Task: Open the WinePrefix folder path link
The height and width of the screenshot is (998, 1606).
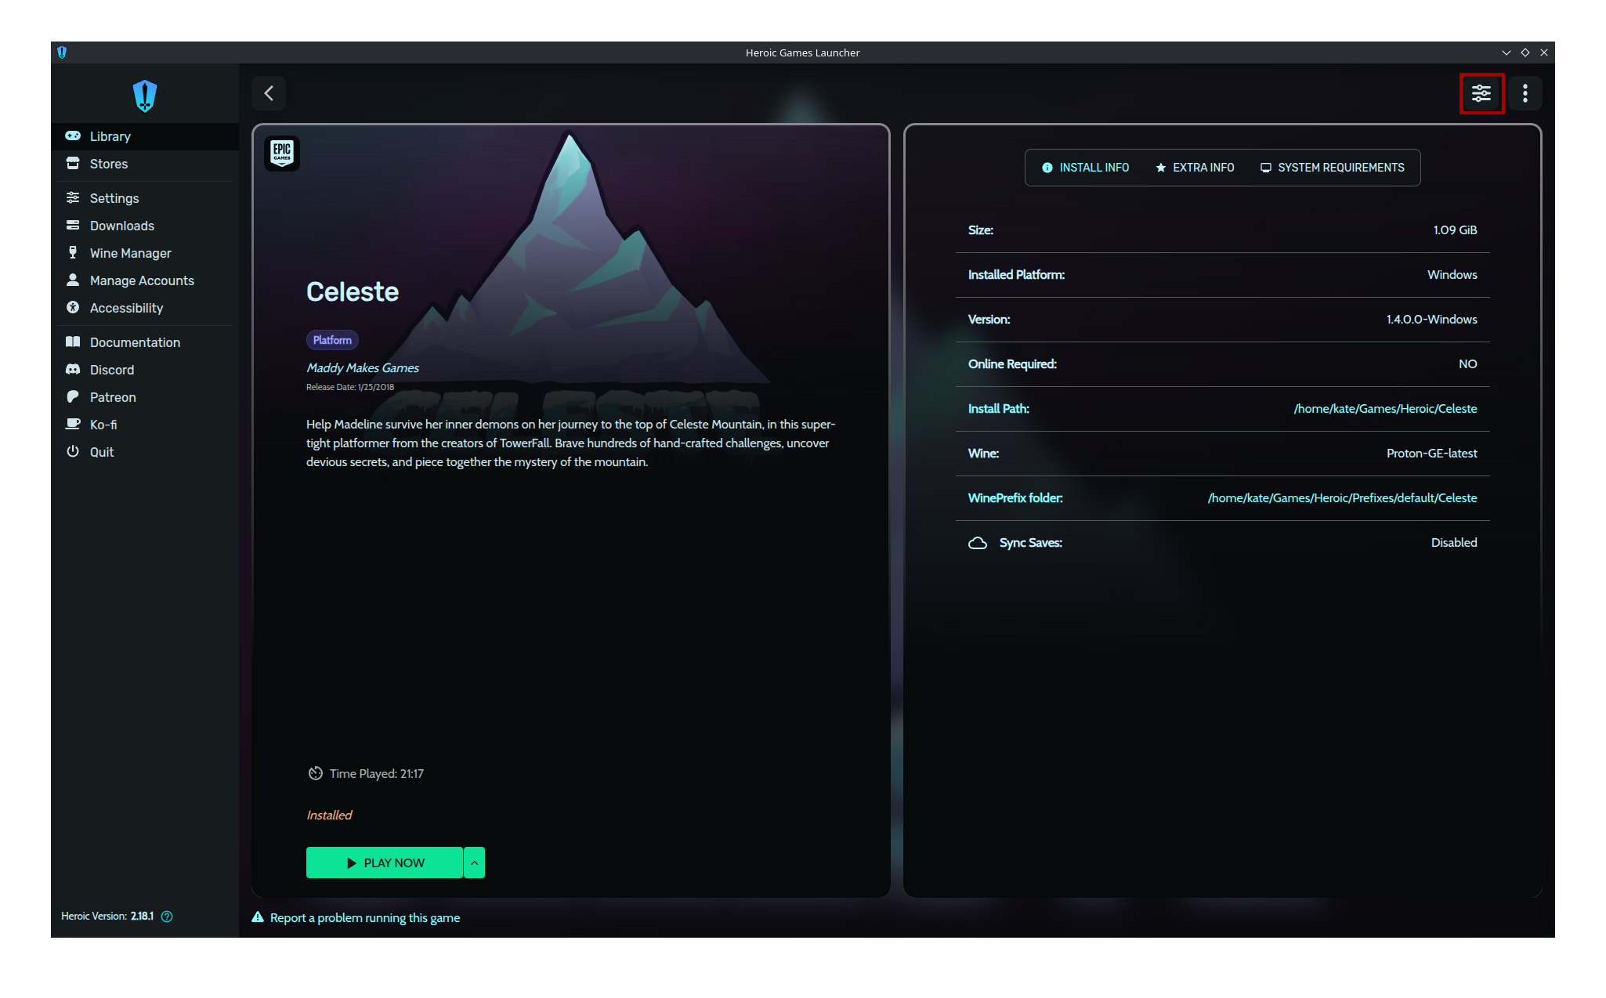Action: (x=1342, y=498)
